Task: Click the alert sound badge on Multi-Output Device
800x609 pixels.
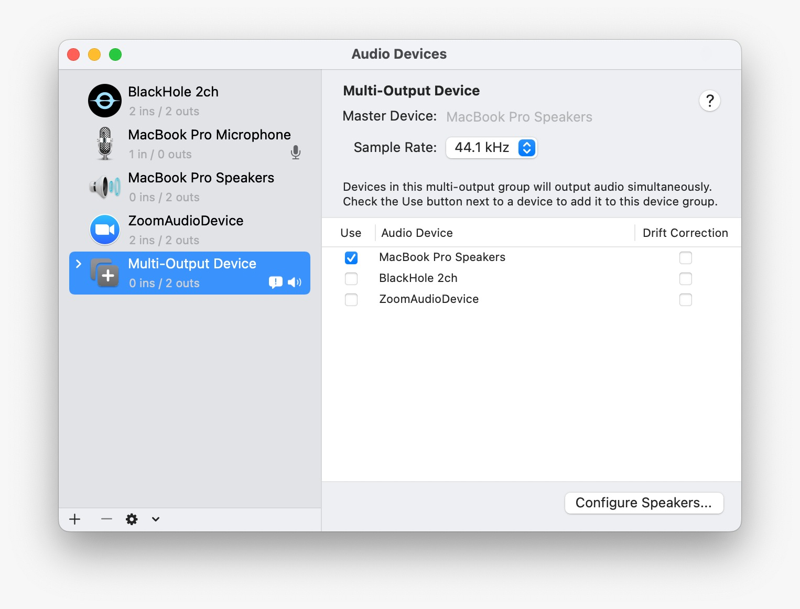Action: point(276,282)
